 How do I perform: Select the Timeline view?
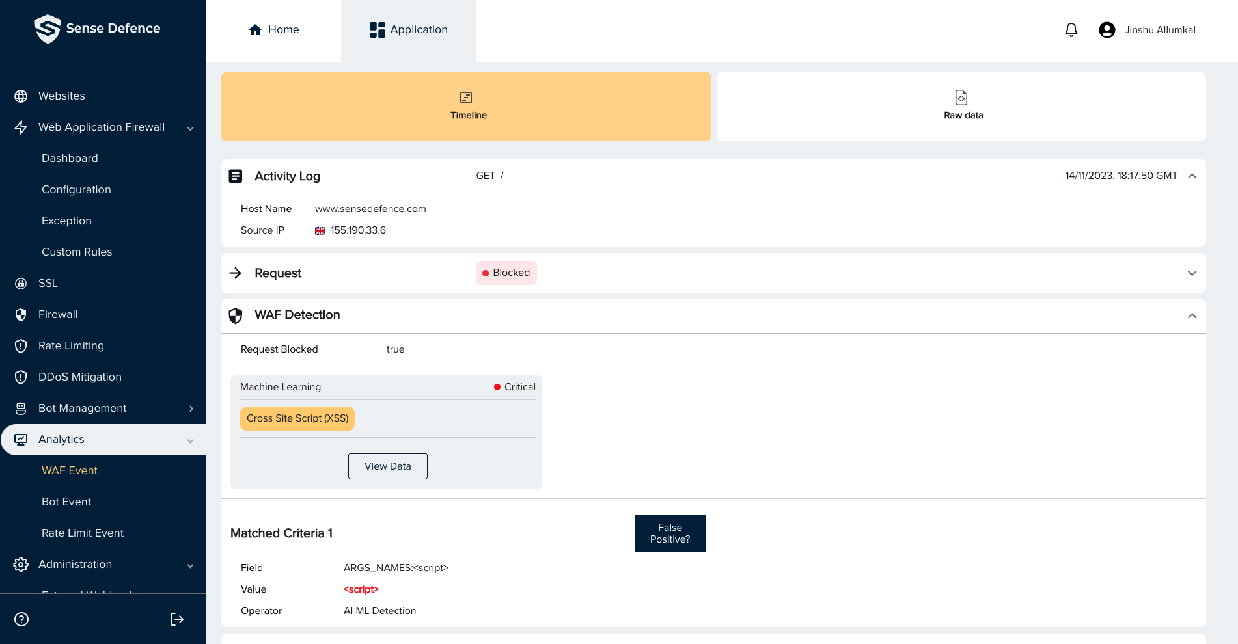[x=465, y=106]
